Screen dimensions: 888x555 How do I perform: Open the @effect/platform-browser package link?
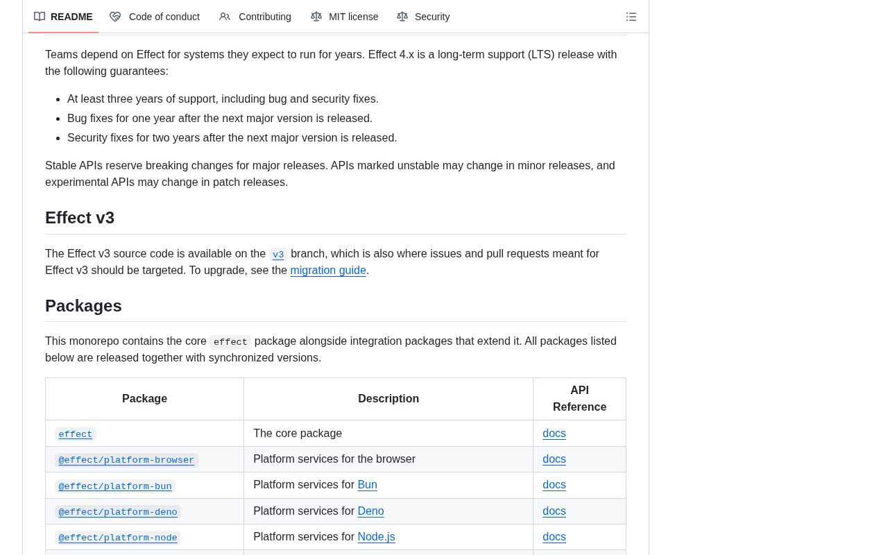pyautogui.click(x=126, y=460)
